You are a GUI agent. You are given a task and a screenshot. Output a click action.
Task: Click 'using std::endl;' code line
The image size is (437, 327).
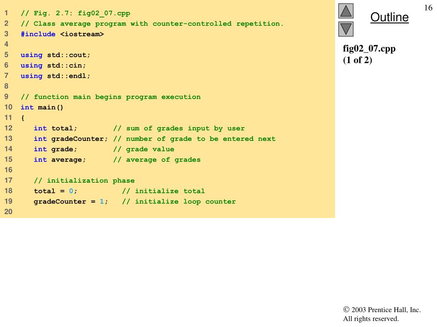55,76
